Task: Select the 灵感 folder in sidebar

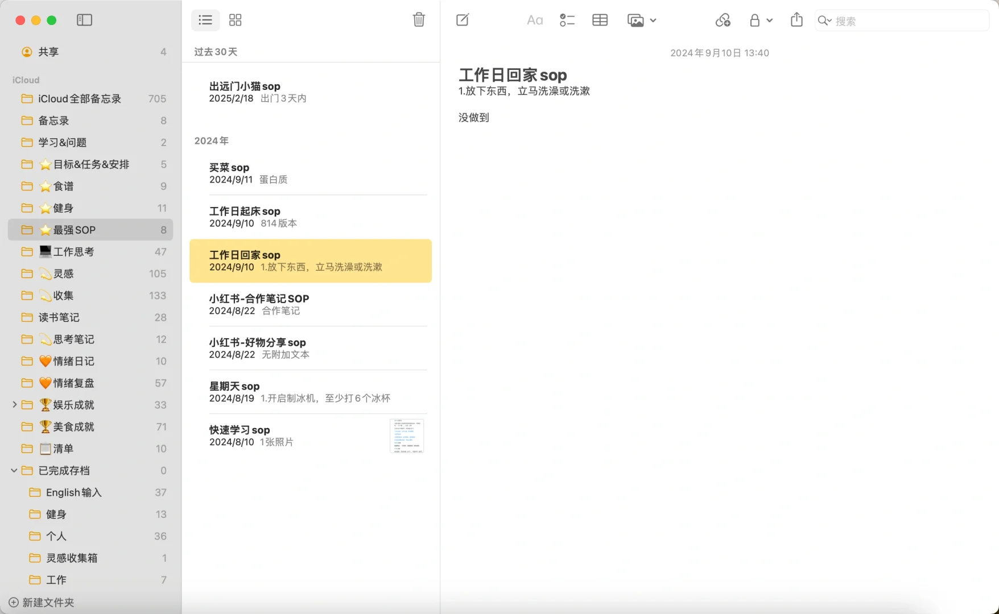Action: pyautogui.click(x=62, y=273)
